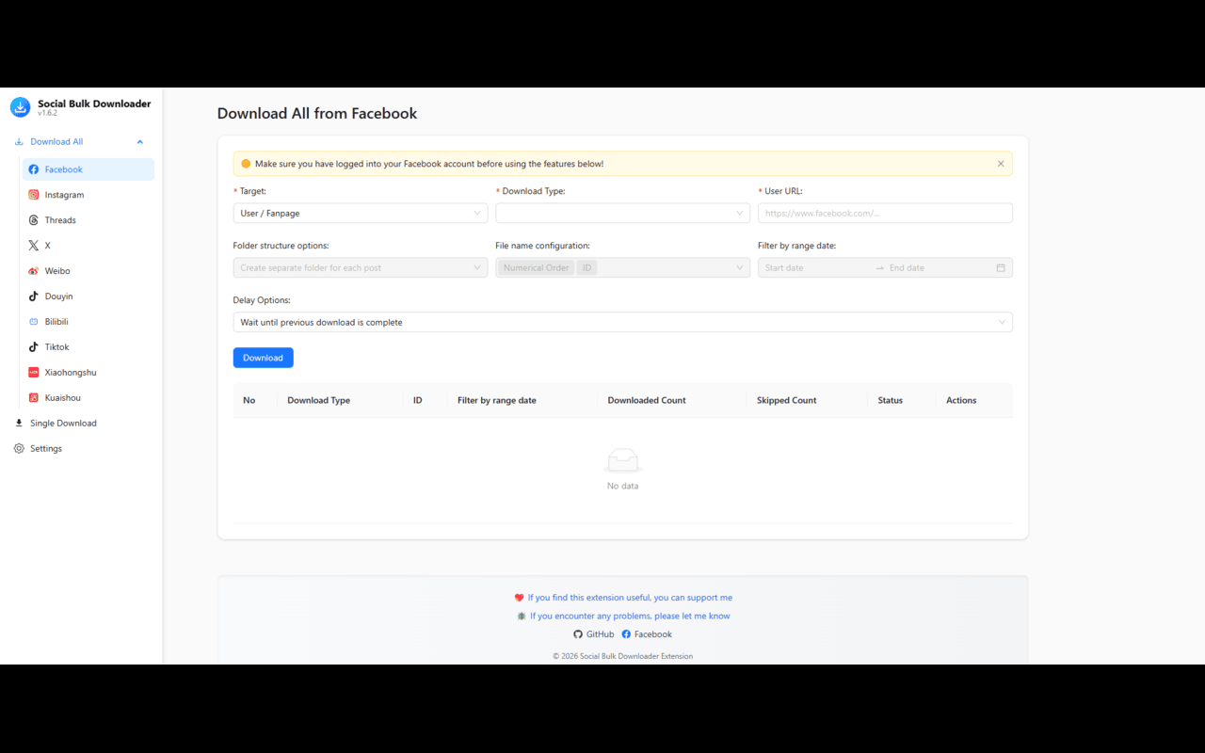The image size is (1205, 753).
Task: Choose the Xiaohongshu platform
Action: click(70, 372)
